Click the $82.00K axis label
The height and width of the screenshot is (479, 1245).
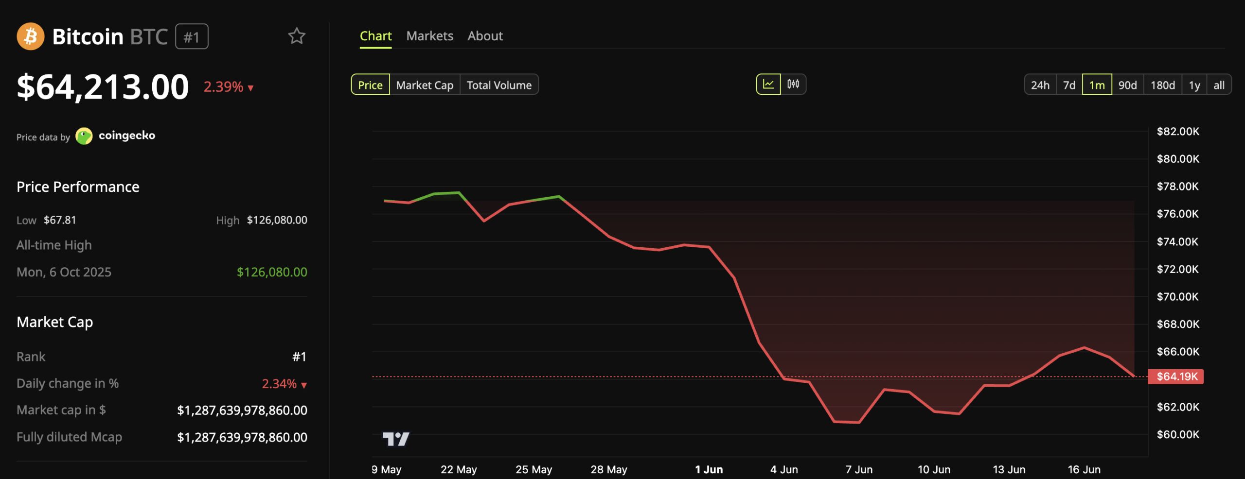(x=1178, y=132)
